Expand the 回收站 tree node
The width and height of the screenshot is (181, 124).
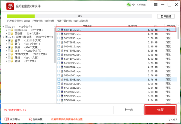pos(6,33)
